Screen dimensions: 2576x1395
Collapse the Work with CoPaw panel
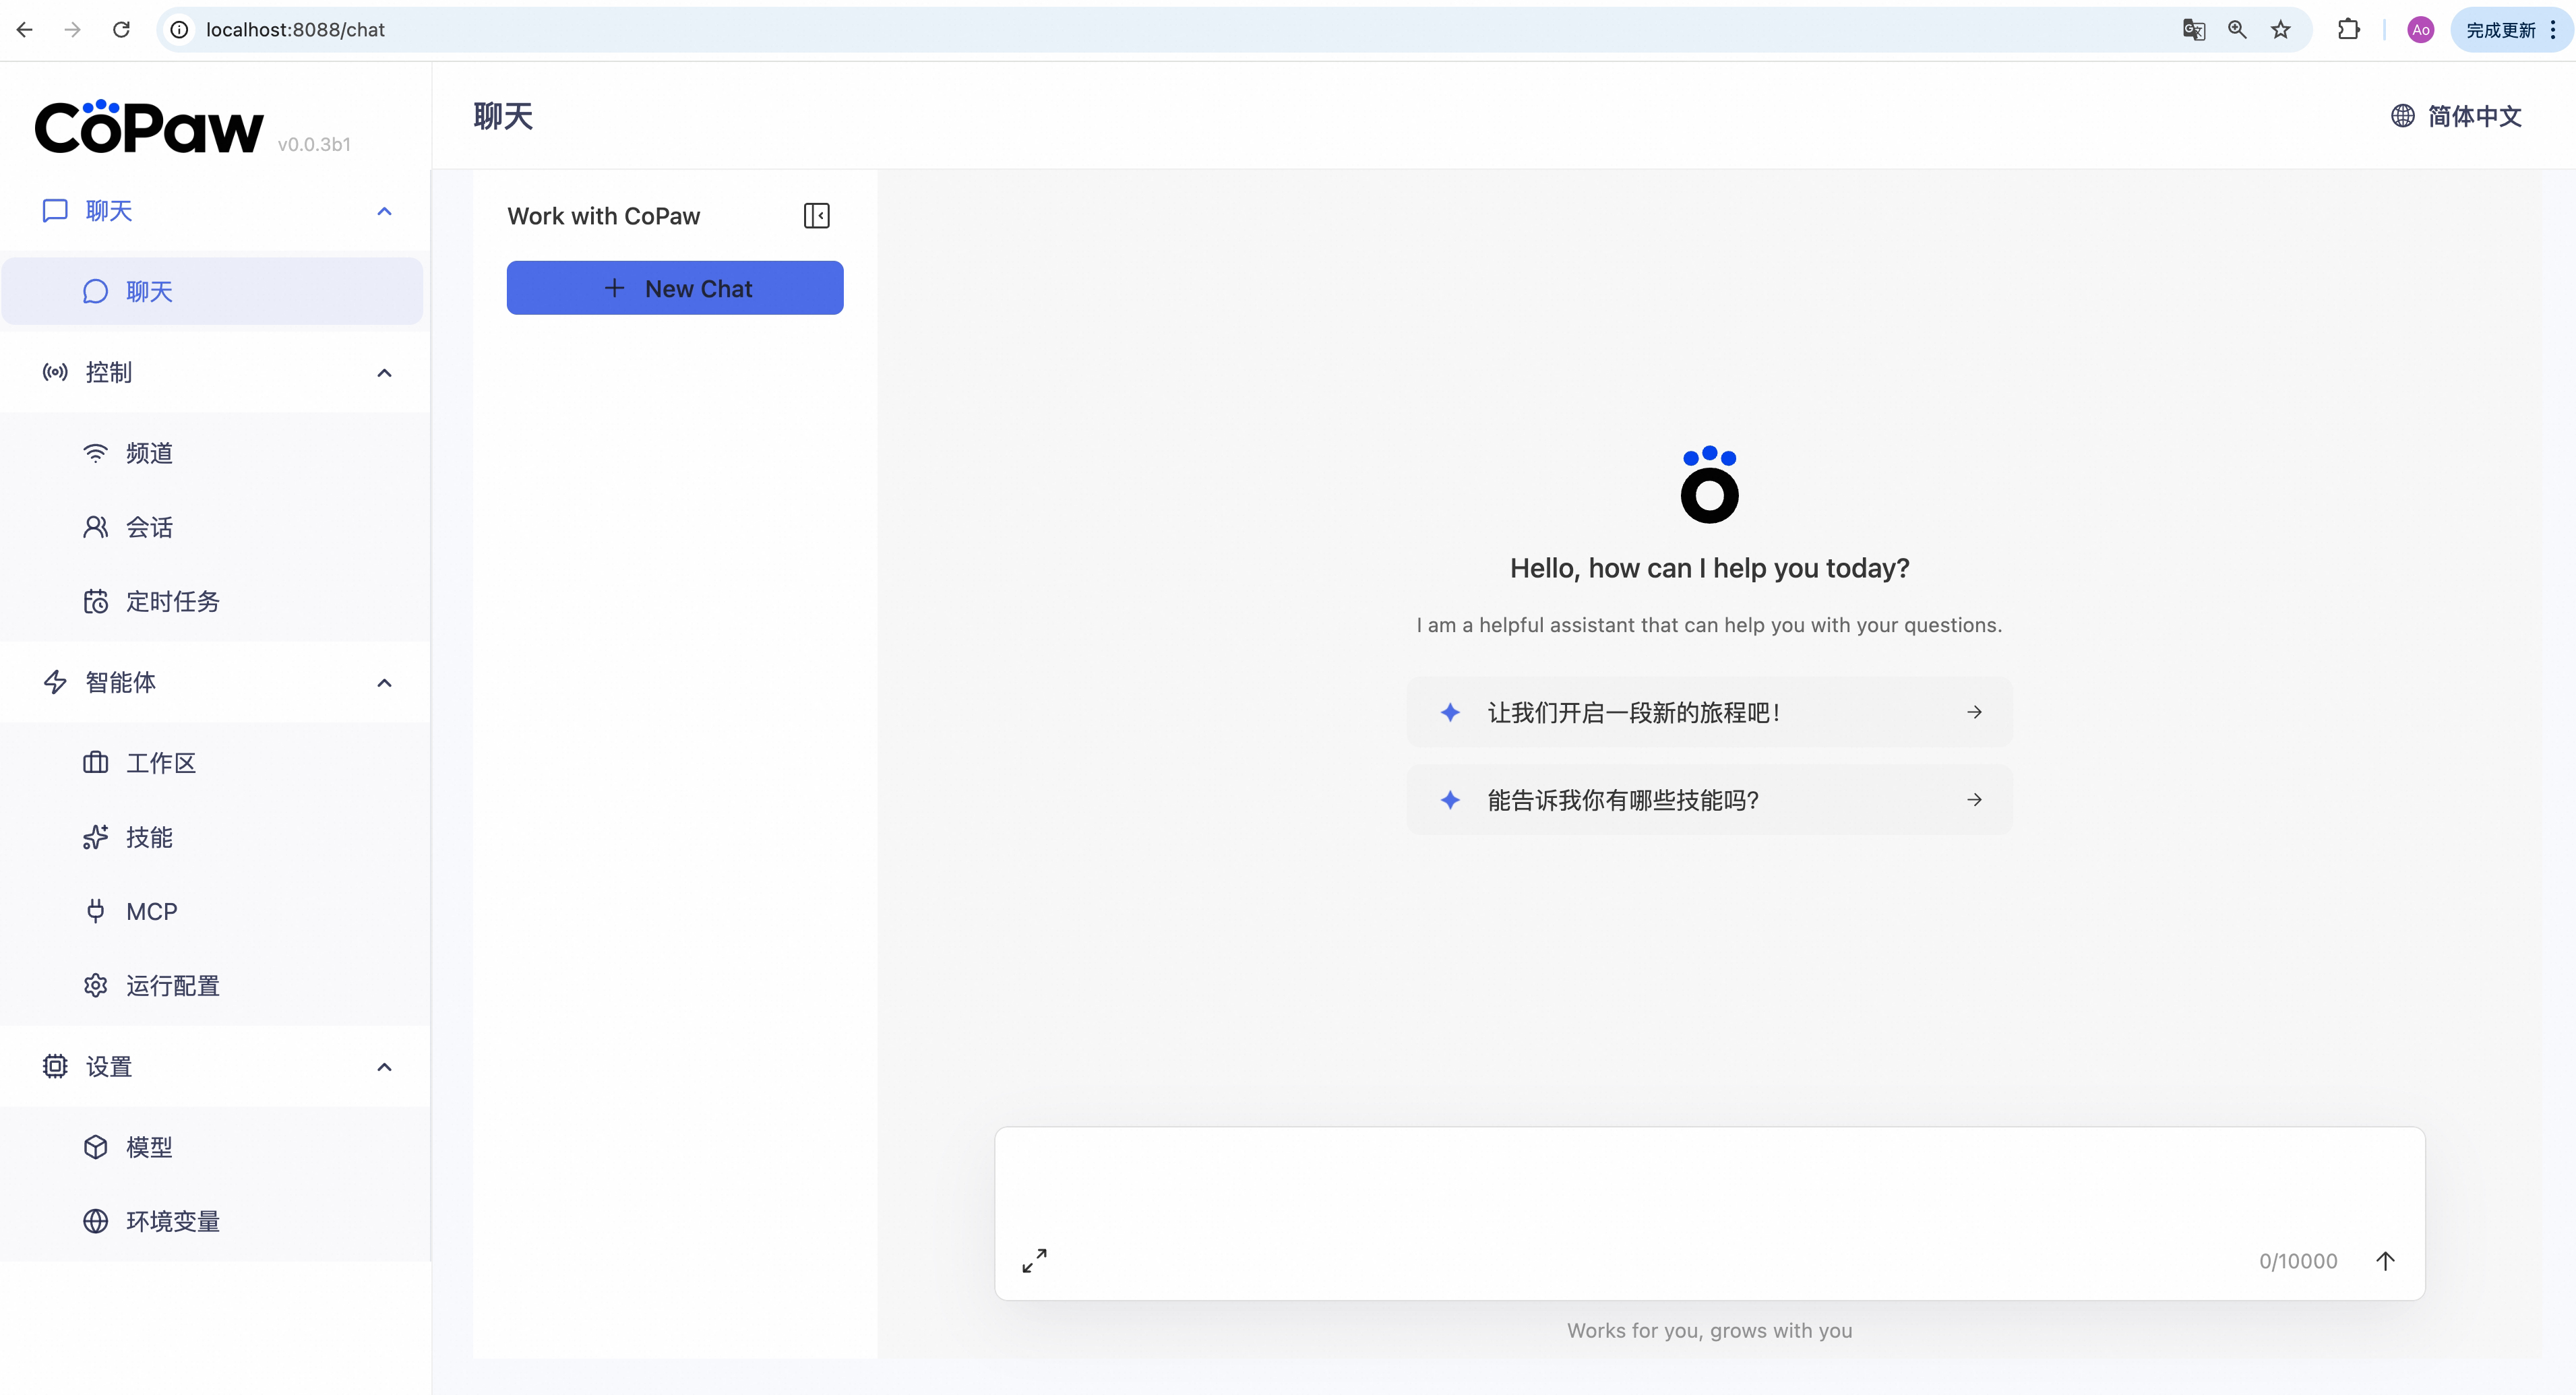click(x=817, y=215)
